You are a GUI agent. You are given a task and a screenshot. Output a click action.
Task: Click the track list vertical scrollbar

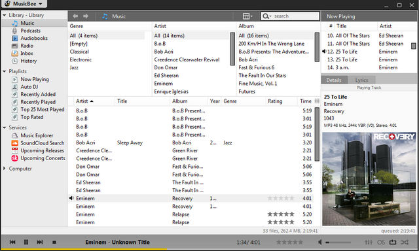coord(317,134)
